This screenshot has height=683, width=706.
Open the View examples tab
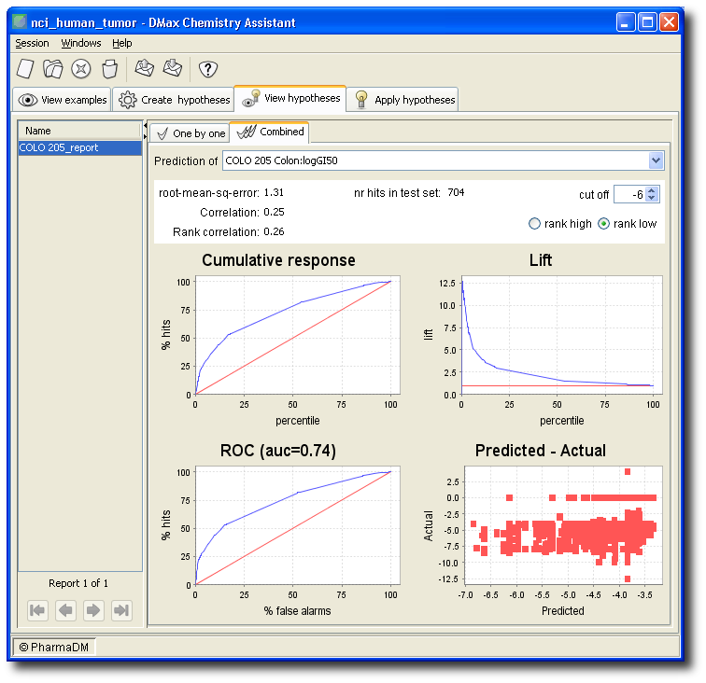[64, 100]
